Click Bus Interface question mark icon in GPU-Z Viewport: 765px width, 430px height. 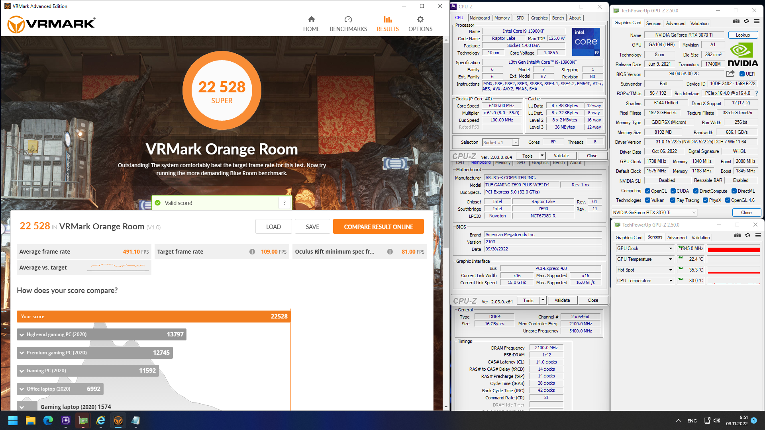point(757,93)
